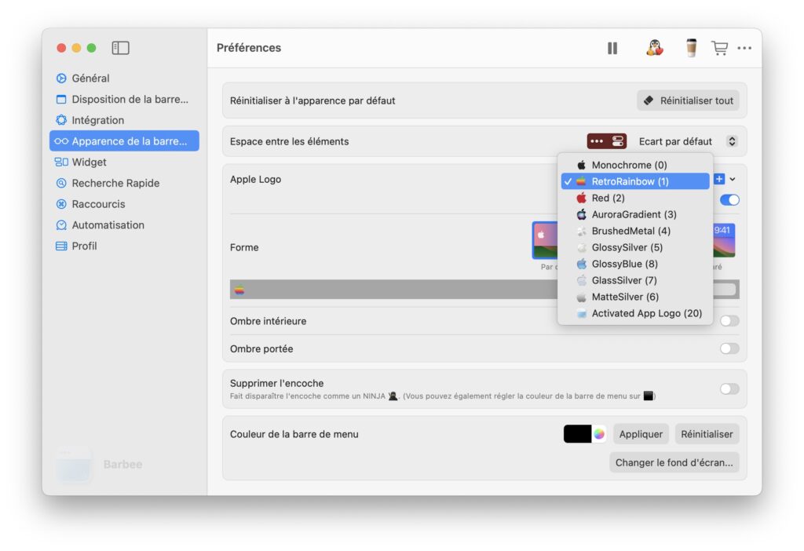The image size is (804, 551).
Task: Choose GlassSilver (7) logo style
Action: 634,280
